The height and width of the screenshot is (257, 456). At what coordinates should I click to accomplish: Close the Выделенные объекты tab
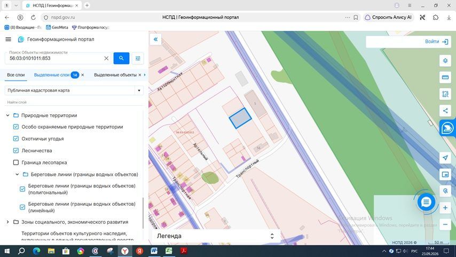(139, 75)
